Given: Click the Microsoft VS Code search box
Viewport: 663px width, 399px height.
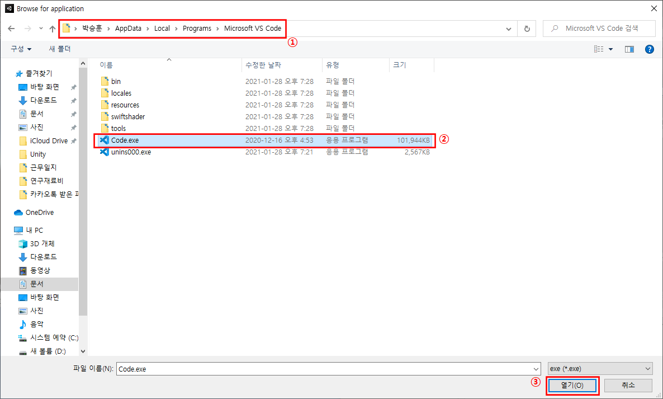Looking at the screenshot, I should 599,29.
